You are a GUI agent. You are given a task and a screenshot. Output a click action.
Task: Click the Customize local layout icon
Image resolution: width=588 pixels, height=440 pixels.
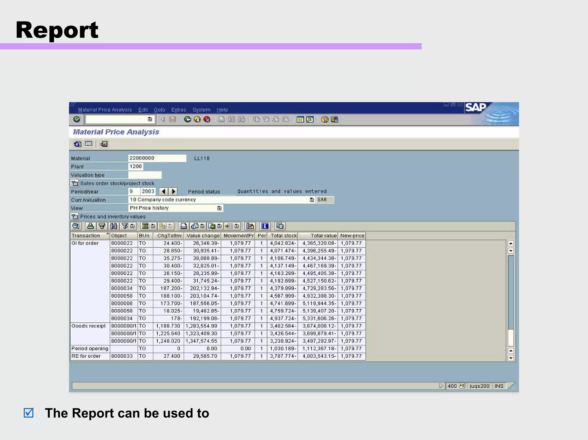[334, 119]
